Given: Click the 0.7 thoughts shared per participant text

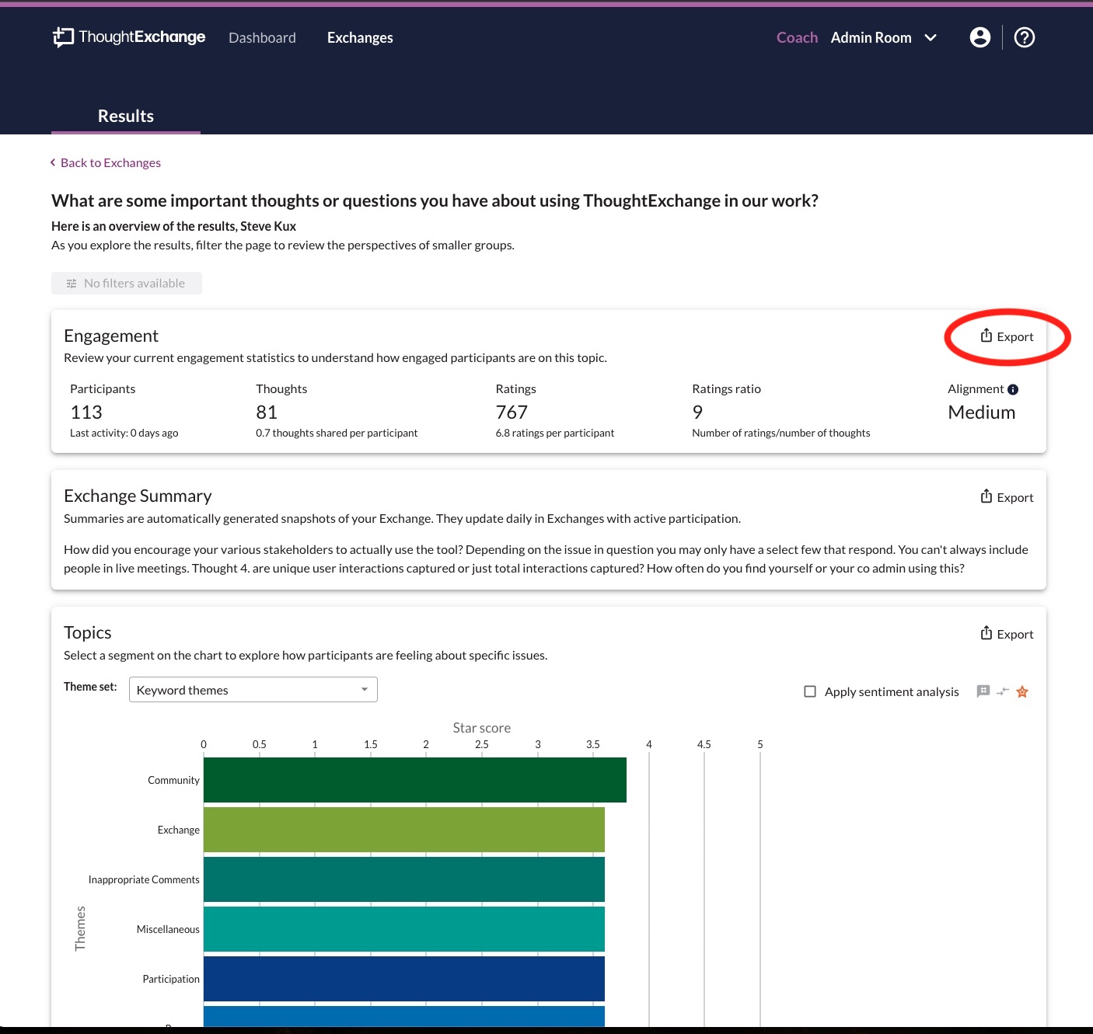Looking at the screenshot, I should click(337, 433).
